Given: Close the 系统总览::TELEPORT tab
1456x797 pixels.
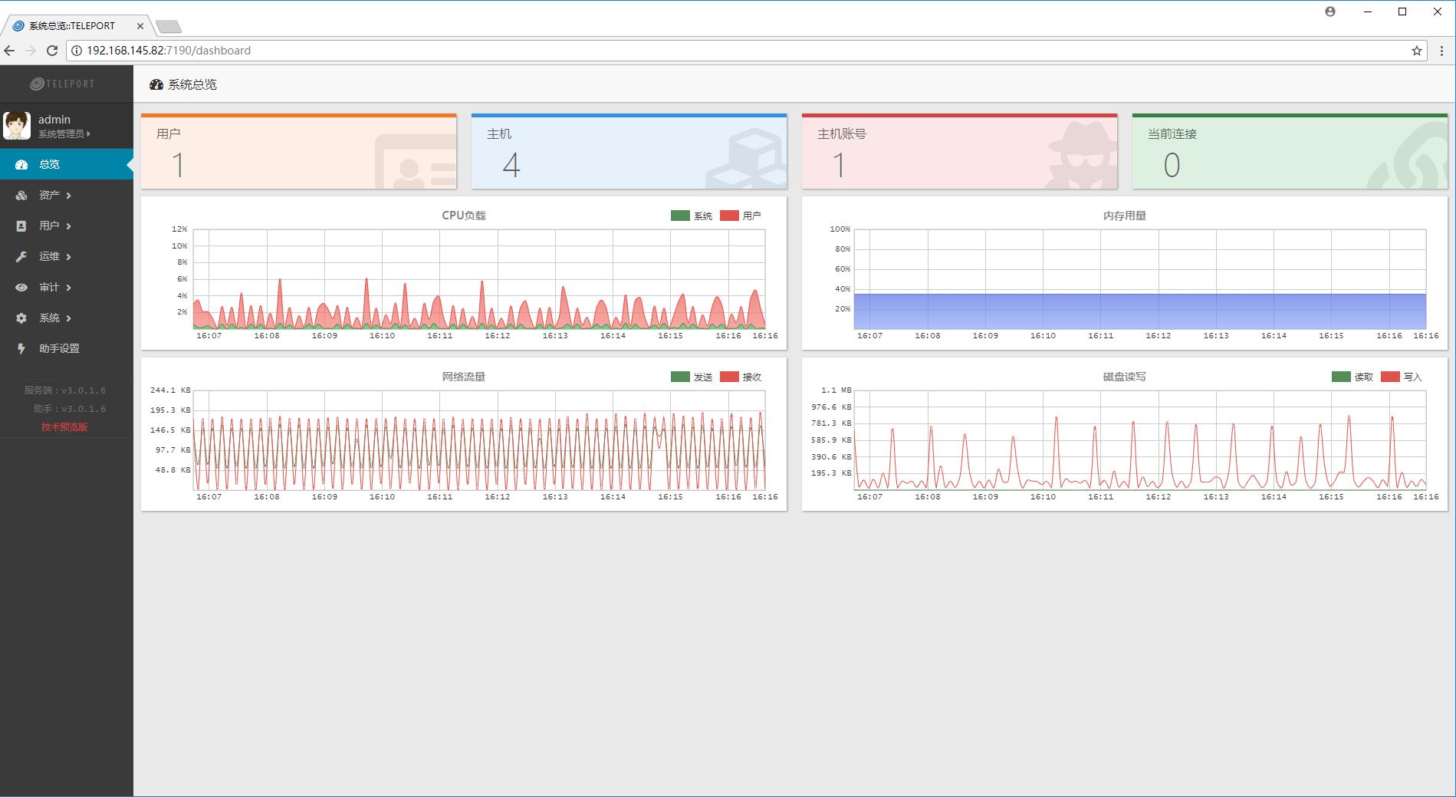Looking at the screenshot, I should 140,26.
